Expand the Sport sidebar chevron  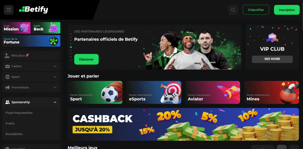pos(55,77)
